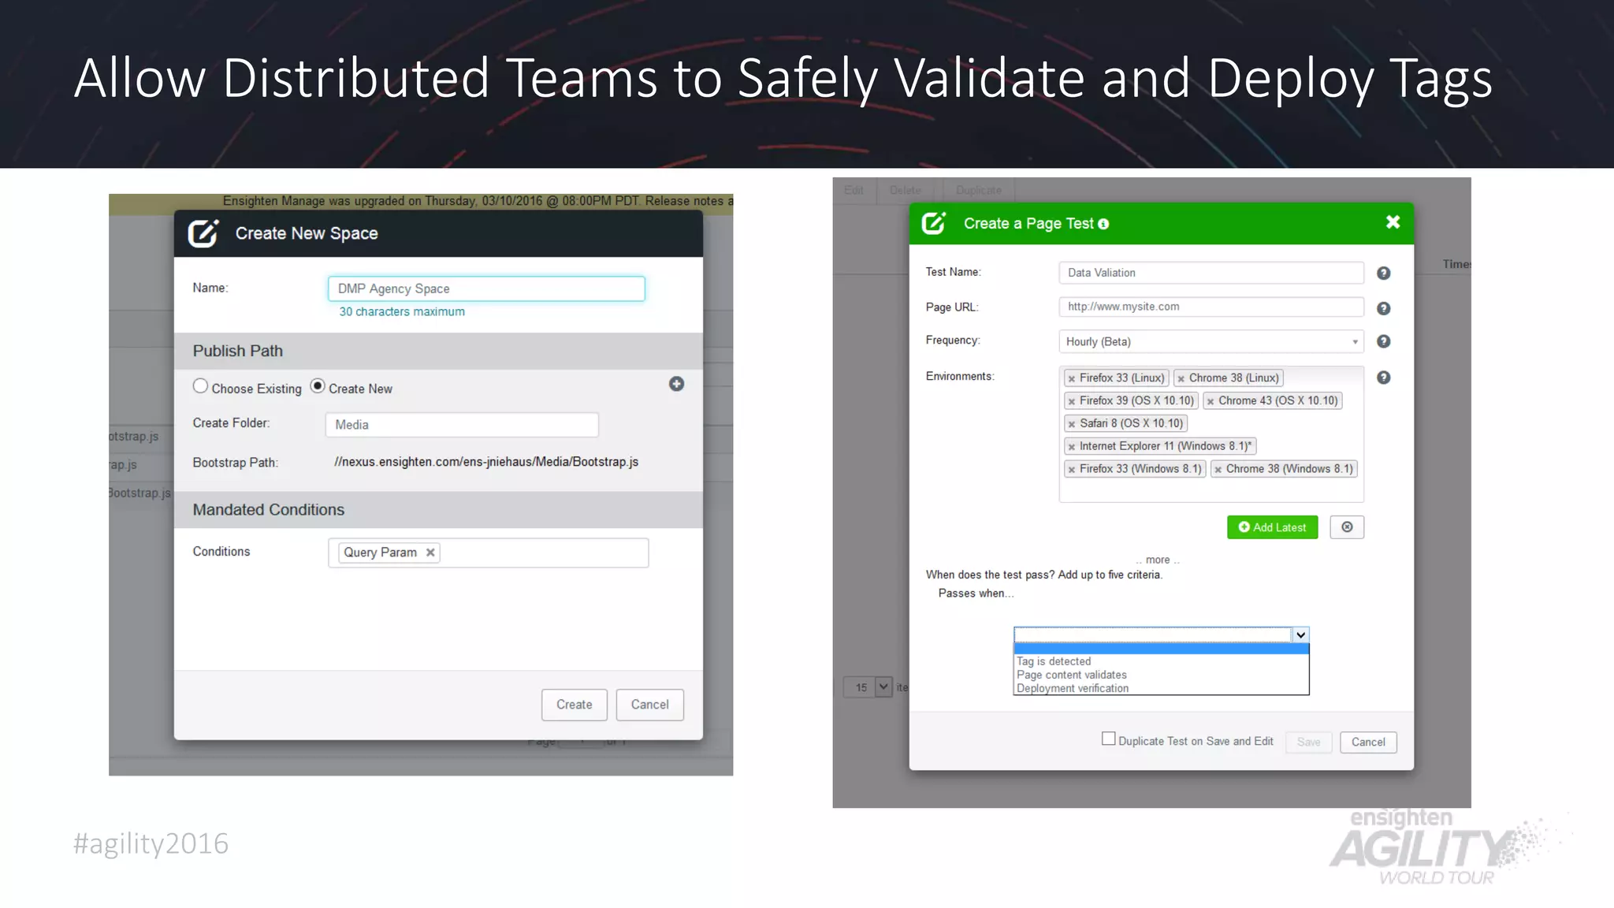Open the 15 items per page dropdown
The width and height of the screenshot is (1614, 908).
coord(868,687)
